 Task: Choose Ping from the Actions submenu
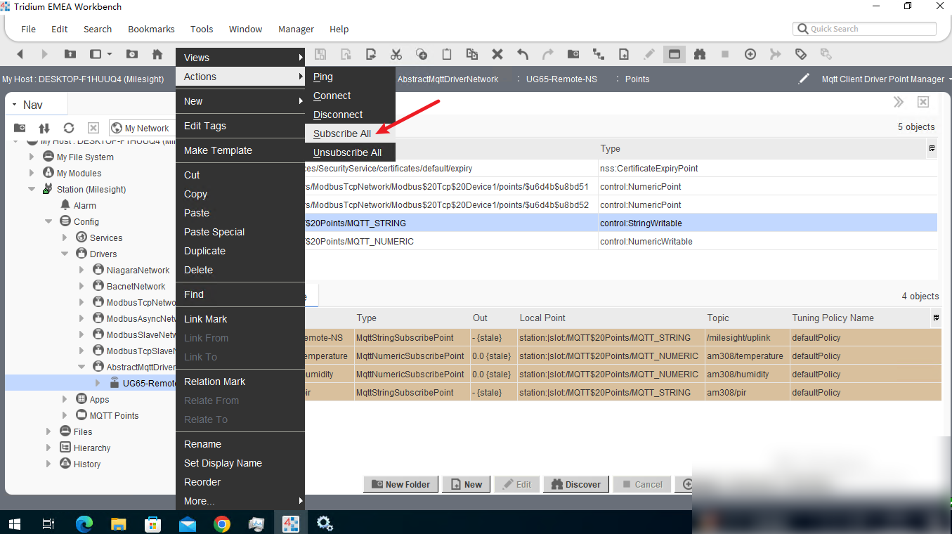pos(350,77)
